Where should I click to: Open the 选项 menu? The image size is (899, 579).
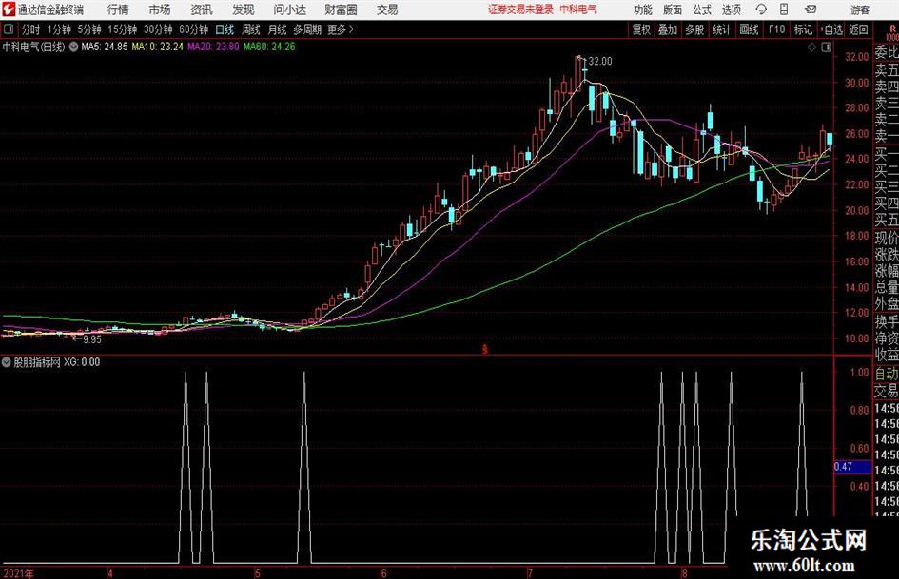click(731, 10)
